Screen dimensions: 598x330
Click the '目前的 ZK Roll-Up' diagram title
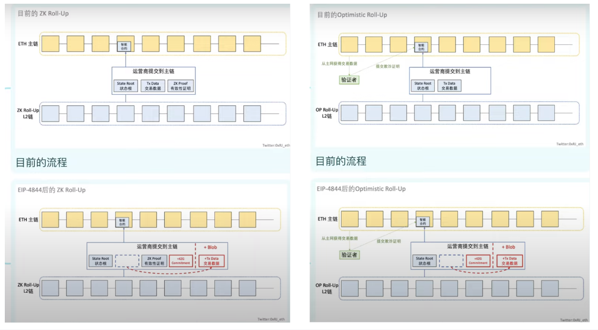43,13
